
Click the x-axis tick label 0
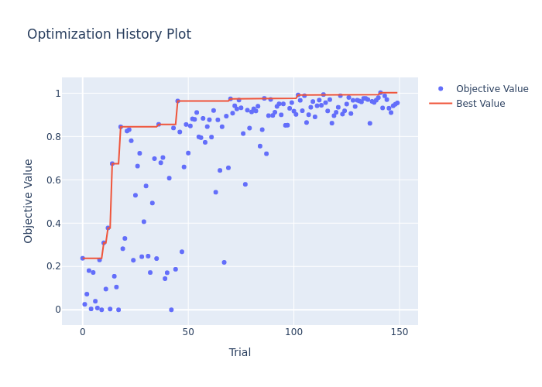point(83,332)
